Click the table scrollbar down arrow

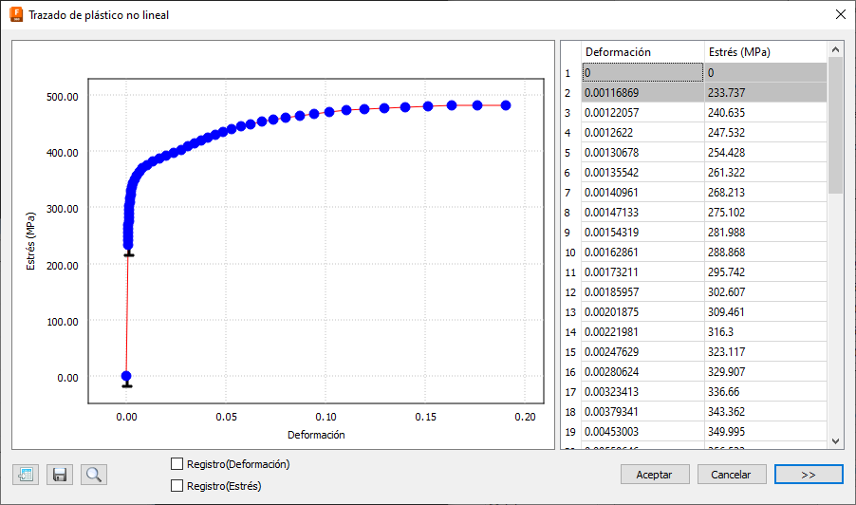pyautogui.click(x=835, y=441)
